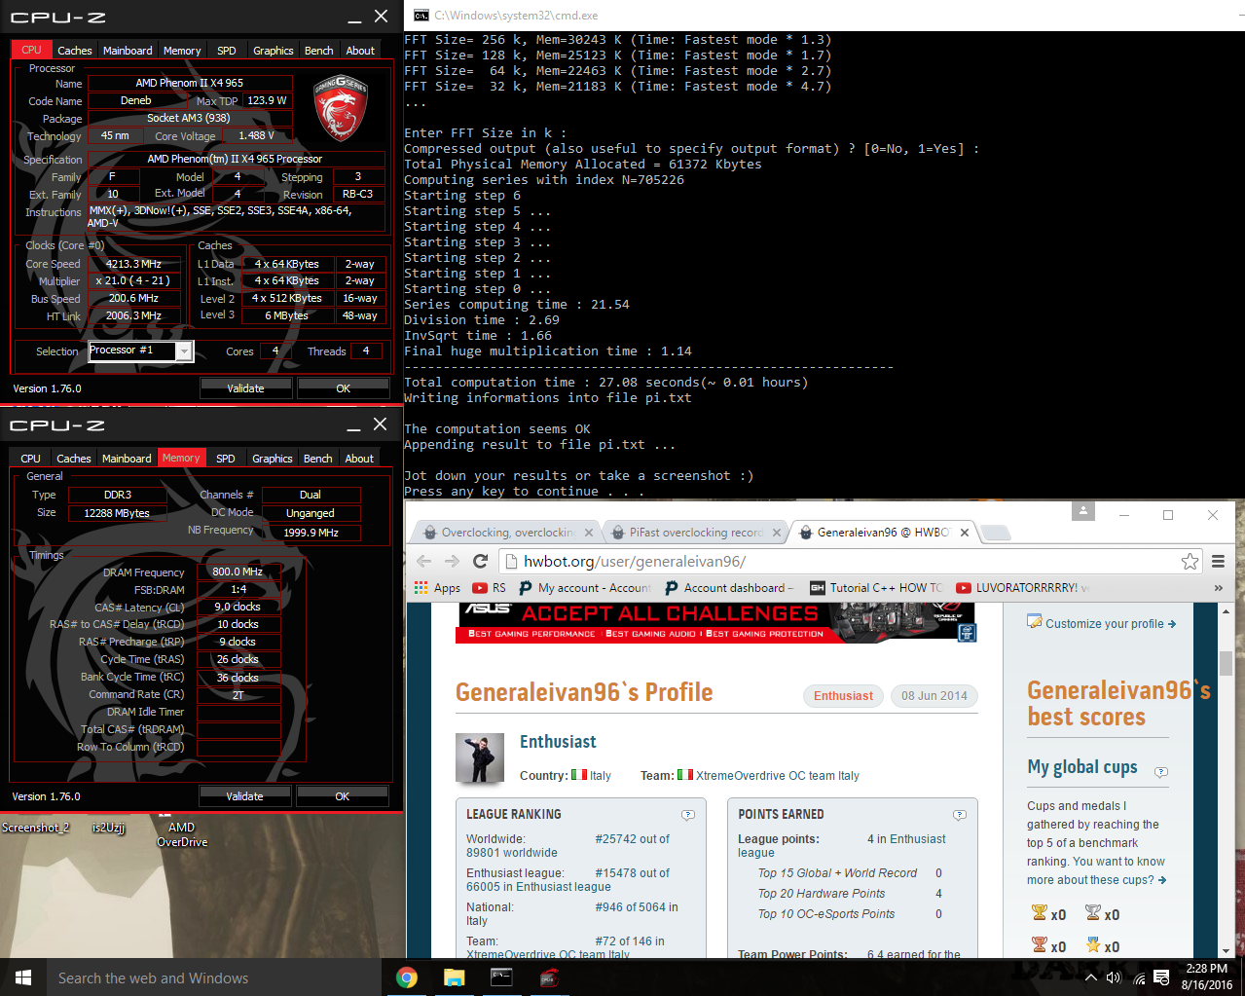
Task: Open the LUVORATORRRRY YouTube bookmark
Action: 1022,588
